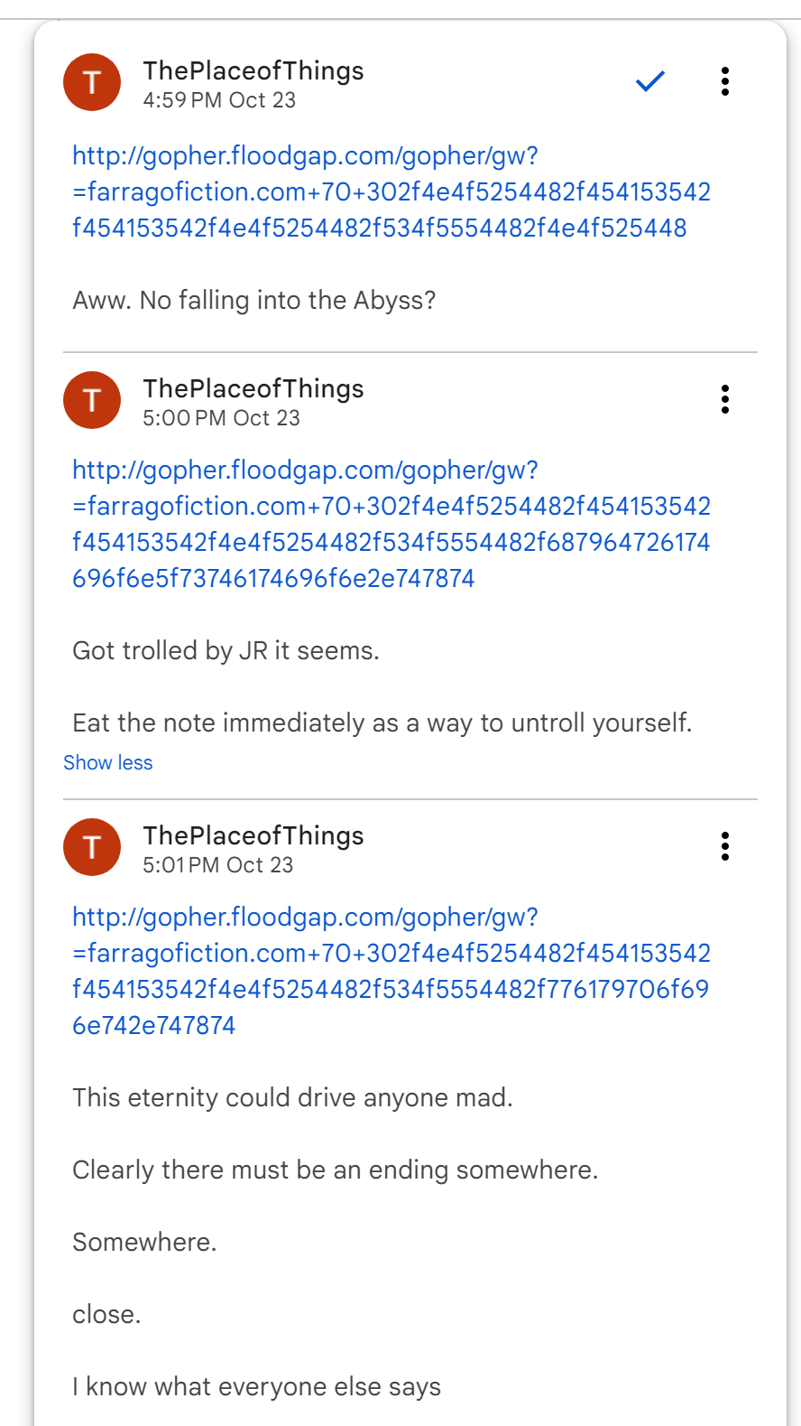Open more options for 4:59 PM comment
The image size is (801, 1426).
tap(725, 81)
